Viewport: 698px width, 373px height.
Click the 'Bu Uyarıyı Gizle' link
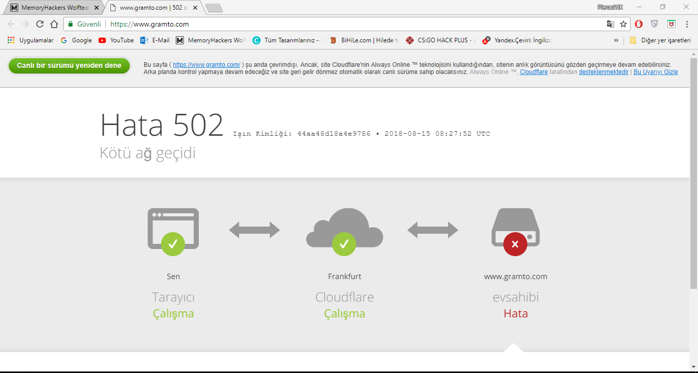tap(656, 72)
